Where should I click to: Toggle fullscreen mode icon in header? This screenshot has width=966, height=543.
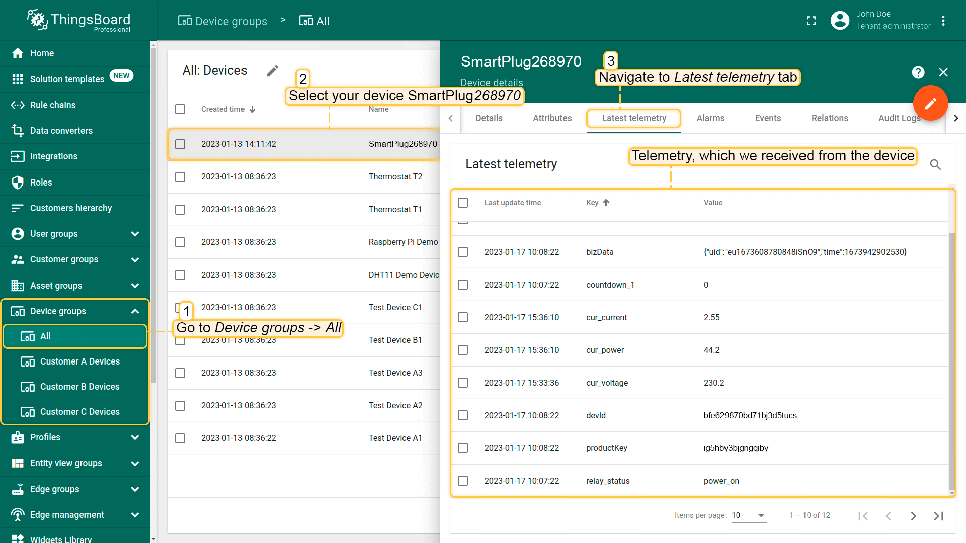[x=811, y=21]
